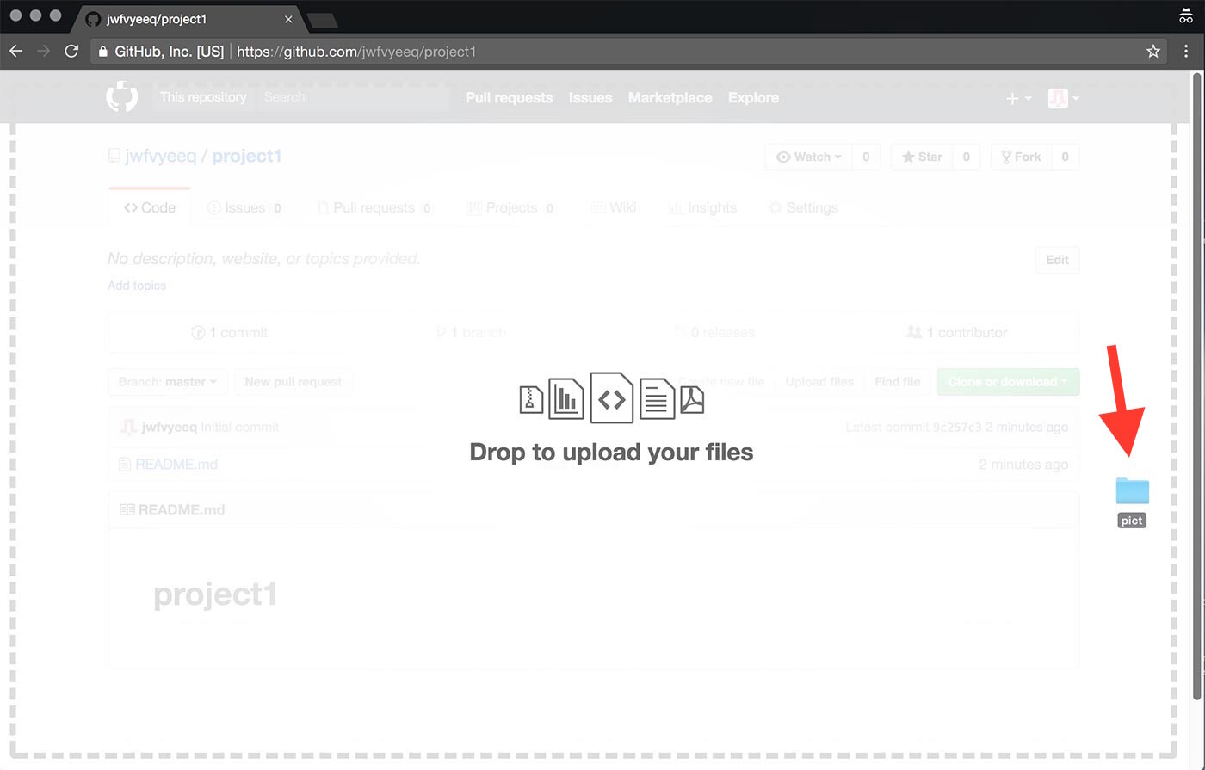This screenshot has width=1205, height=770.
Task: Switch to the repository Issues tab
Action: coord(245,207)
